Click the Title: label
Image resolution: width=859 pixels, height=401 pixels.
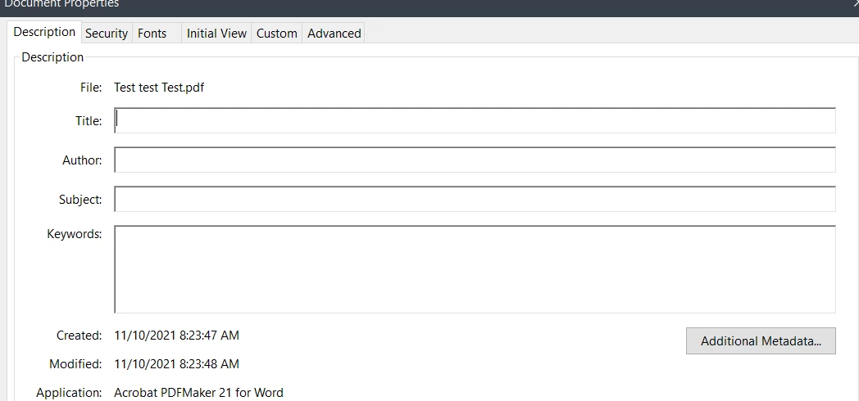89,121
